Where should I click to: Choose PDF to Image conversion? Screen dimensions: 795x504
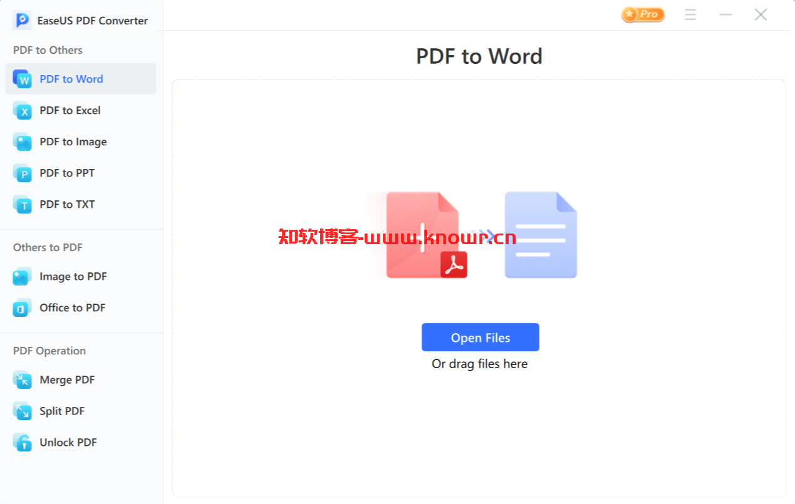(x=80, y=141)
